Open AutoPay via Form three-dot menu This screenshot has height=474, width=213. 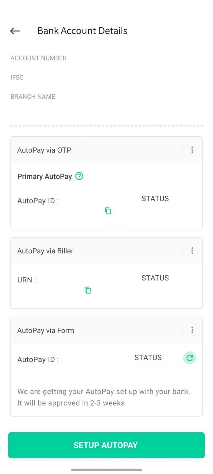(x=192, y=330)
